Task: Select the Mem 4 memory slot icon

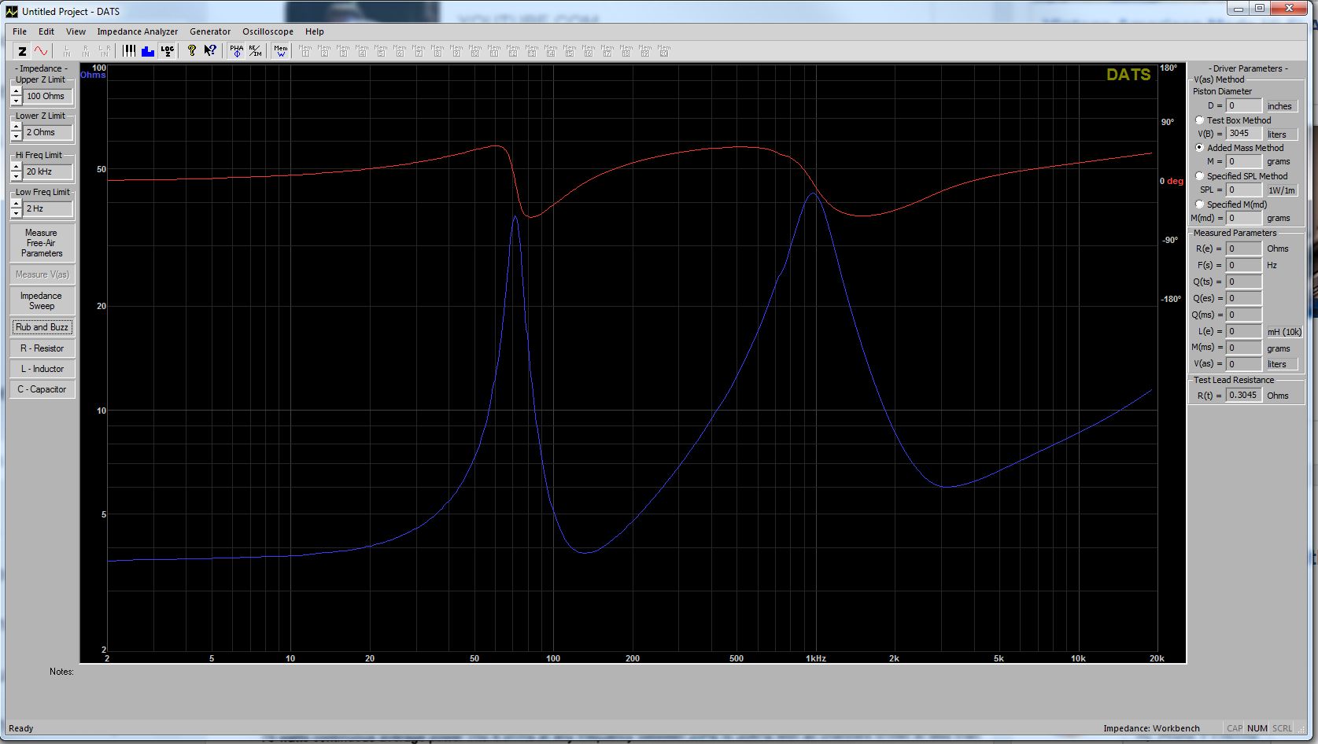Action: [x=362, y=51]
